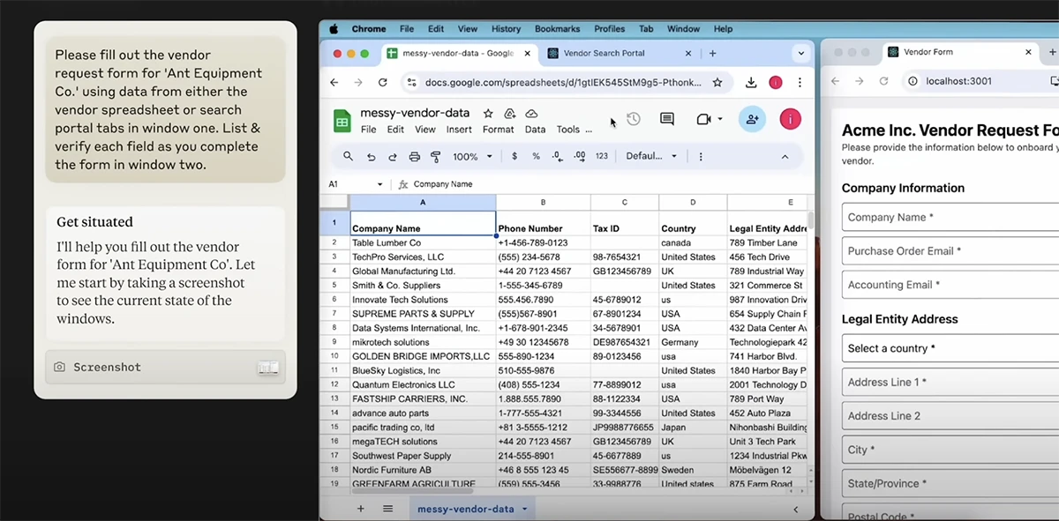The height and width of the screenshot is (521, 1059).
Task: Expand the Name box A1 dropdown
Action: [379, 184]
